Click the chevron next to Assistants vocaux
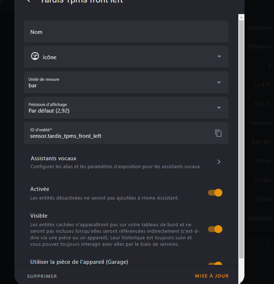 (219, 162)
